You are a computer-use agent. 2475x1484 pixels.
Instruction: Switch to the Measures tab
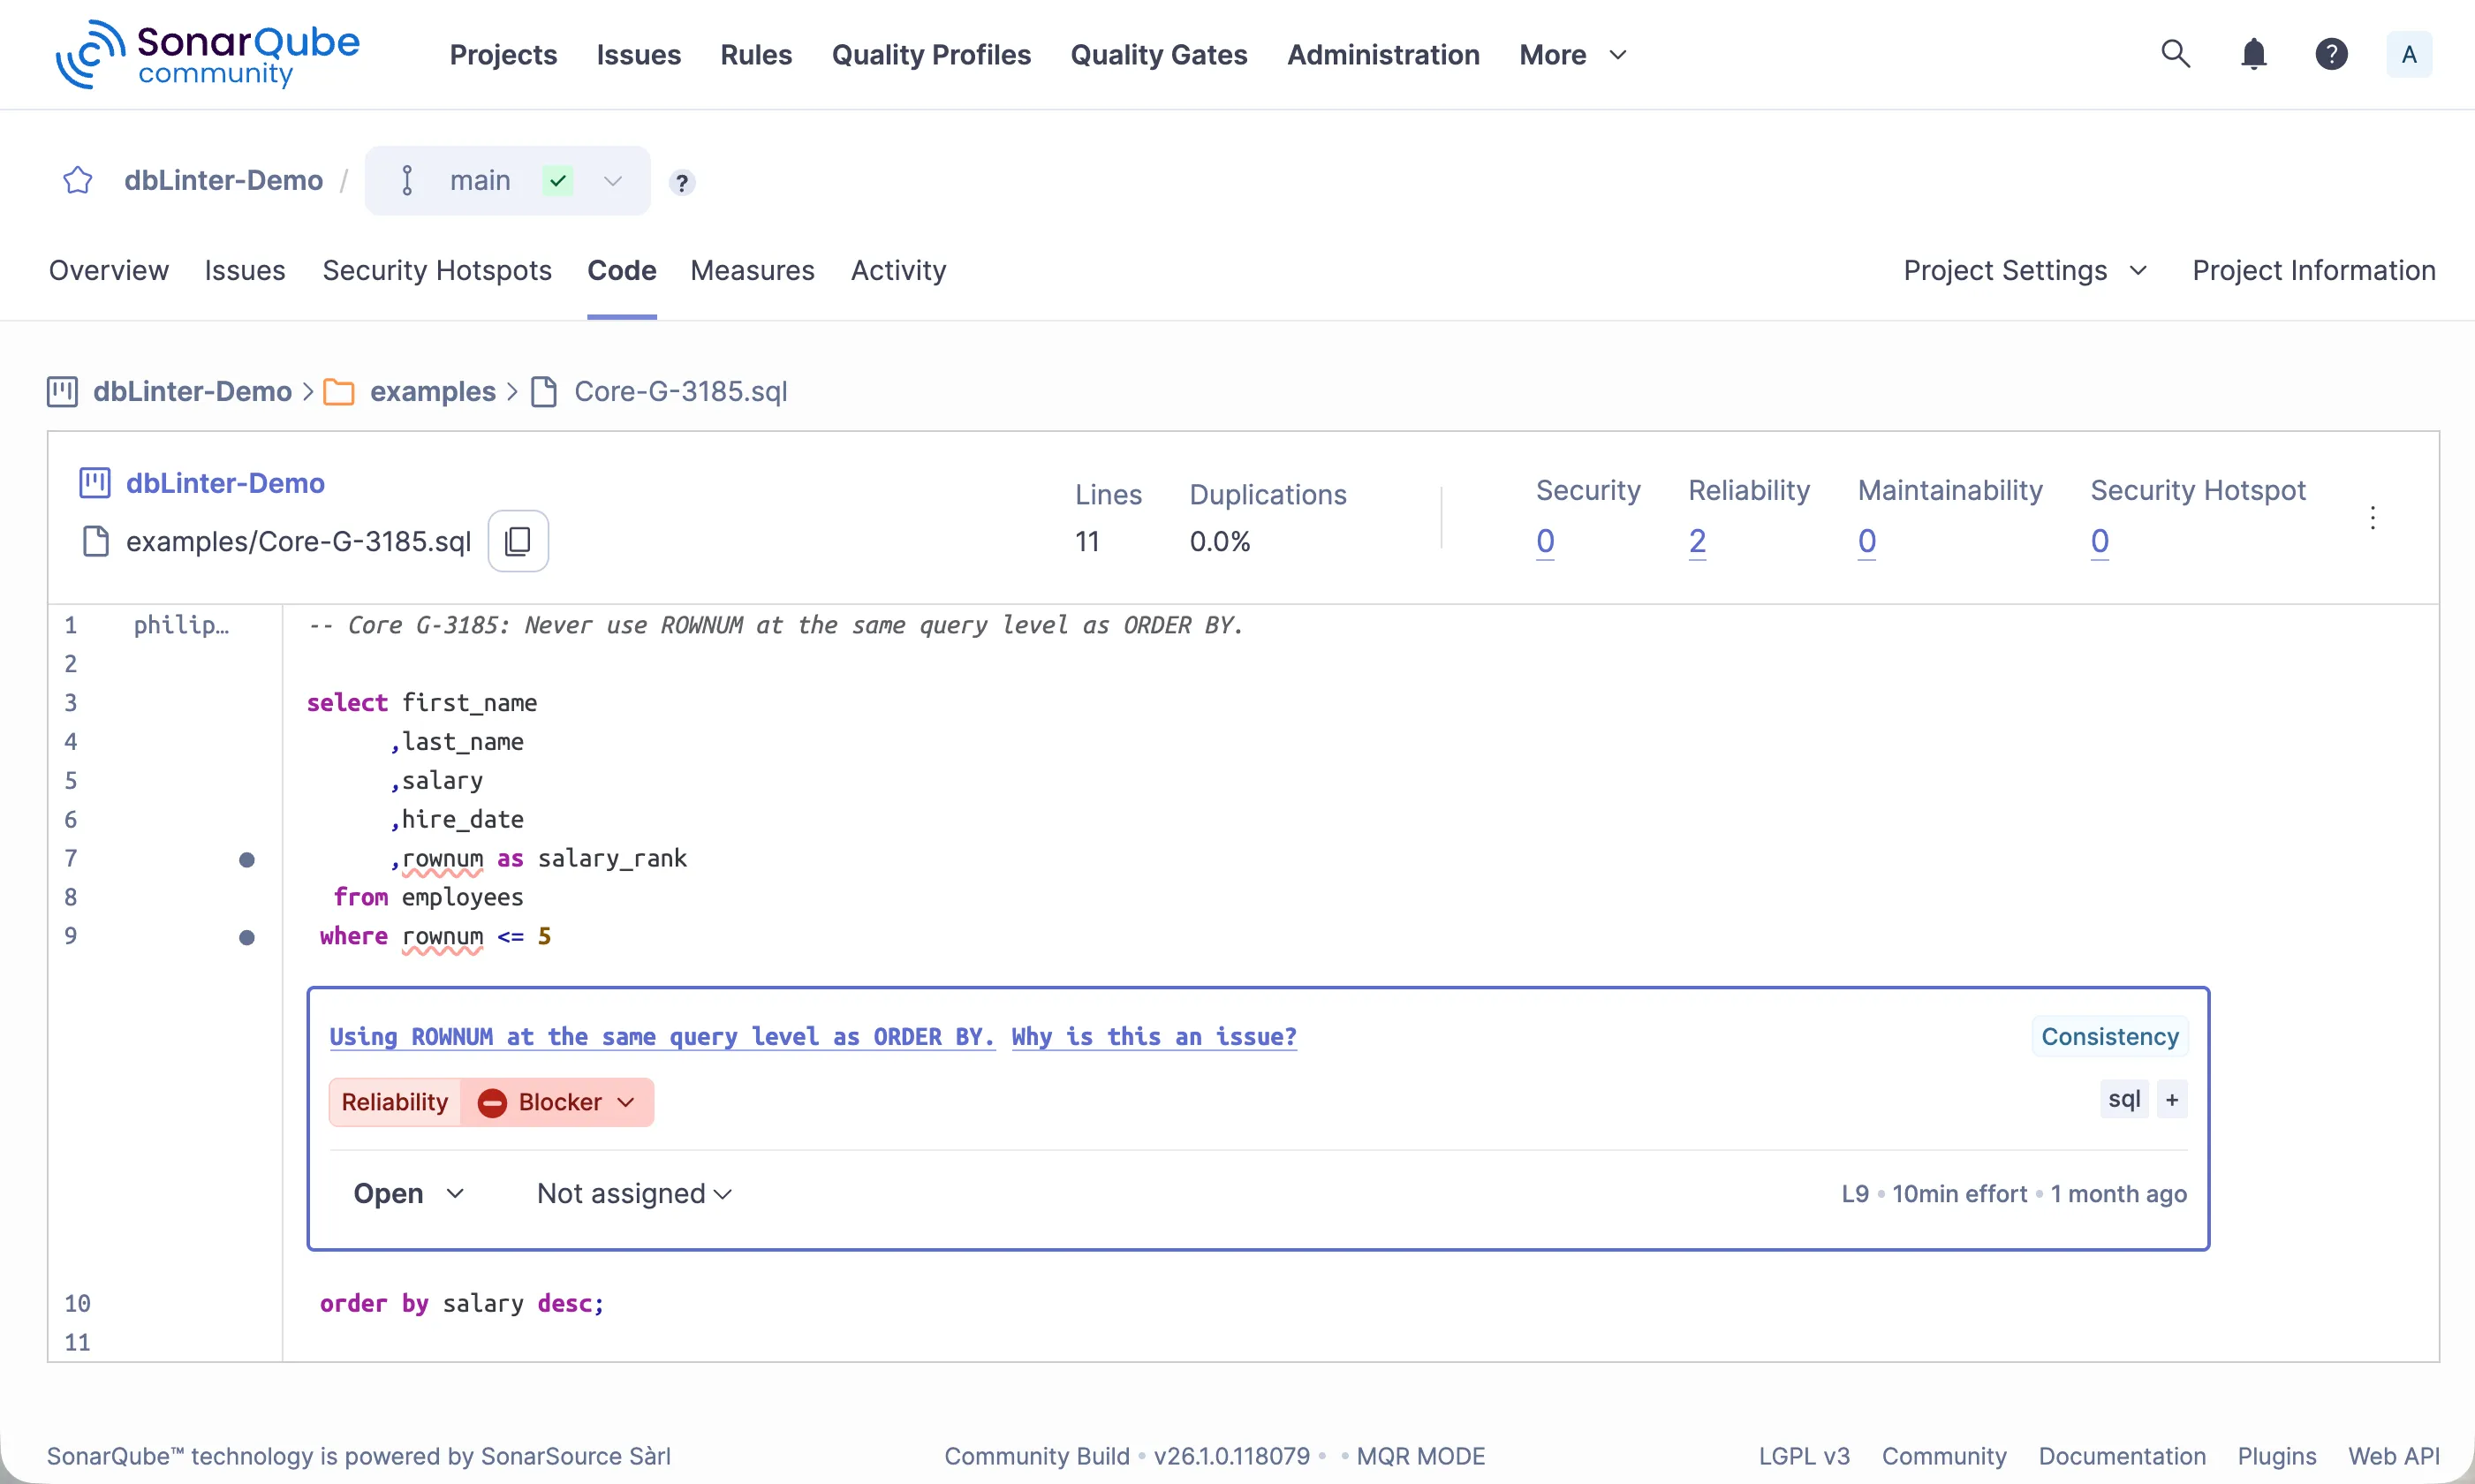pos(752,270)
